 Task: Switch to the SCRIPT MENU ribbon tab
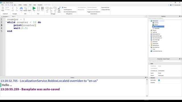pos(47,5)
